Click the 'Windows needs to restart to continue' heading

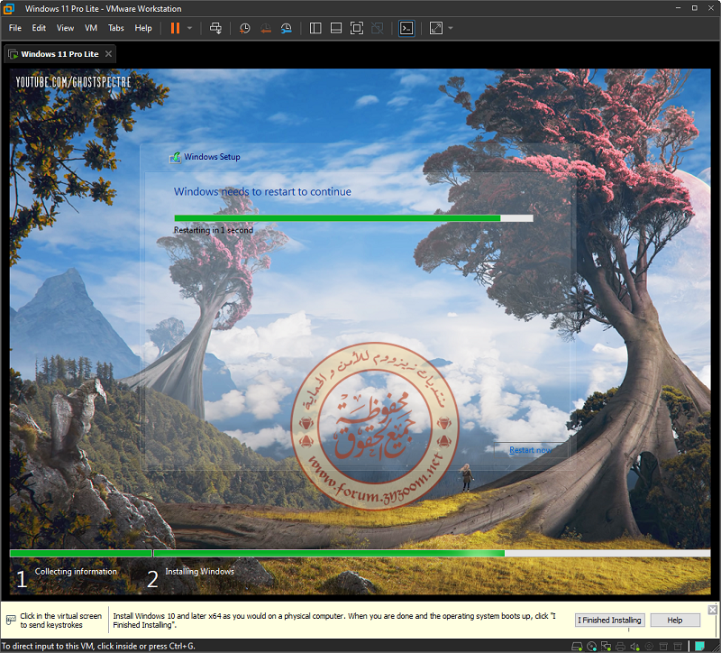tap(262, 192)
